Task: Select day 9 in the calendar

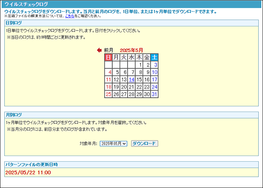Action: click(x=147, y=72)
